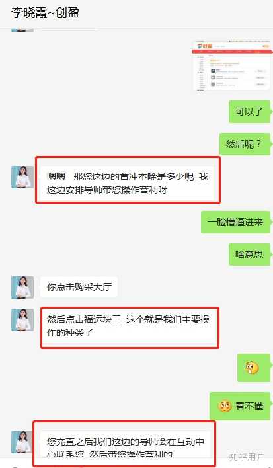Screen dimensions: 273x468
Task: Click message starting 您充直之后我们这边
Action: pyautogui.click(x=126, y=446)
